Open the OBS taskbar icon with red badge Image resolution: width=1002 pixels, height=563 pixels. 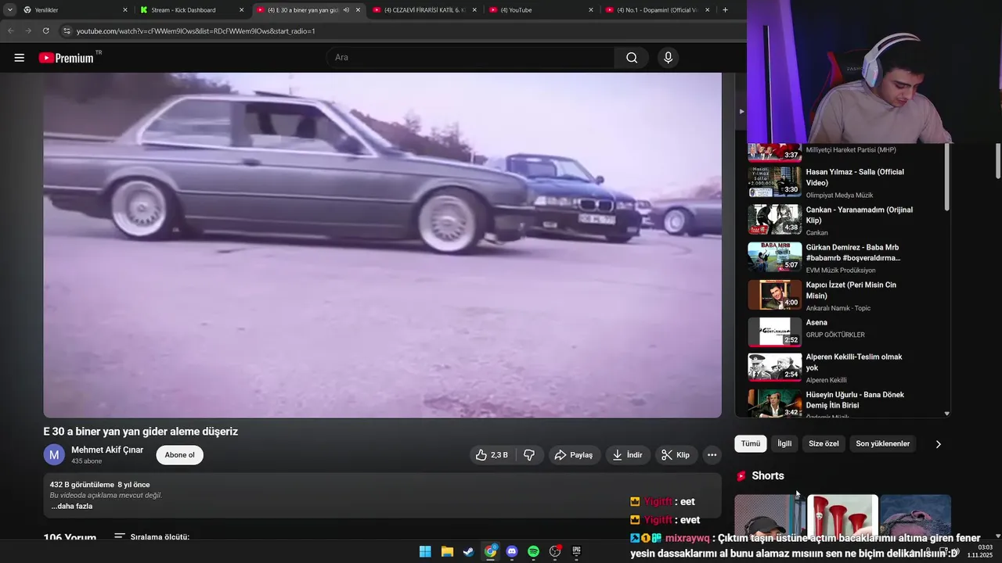click(x=555, y=551)
